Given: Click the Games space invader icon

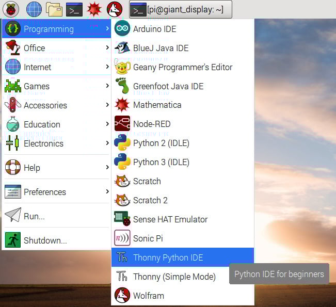Looking at the screenshot, I should [13, 86].
